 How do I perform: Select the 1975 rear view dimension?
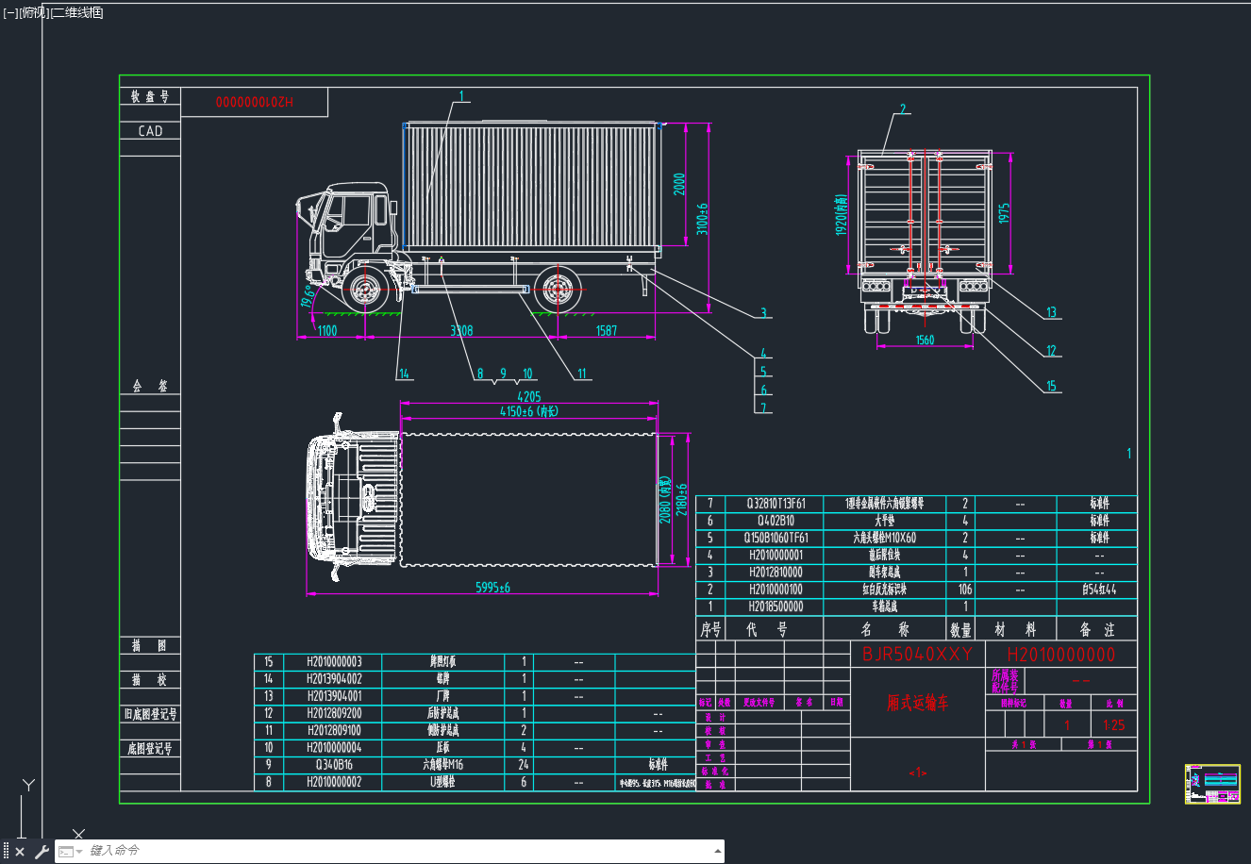(1004, 213)
